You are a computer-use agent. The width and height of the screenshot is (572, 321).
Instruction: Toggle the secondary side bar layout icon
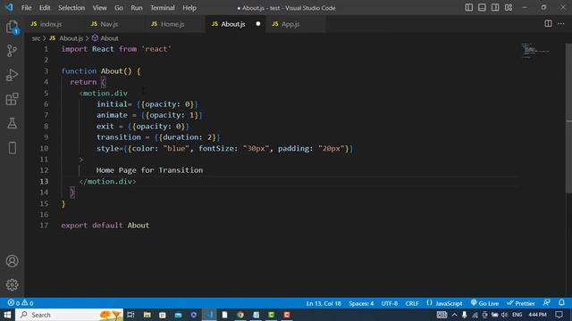tap(495, 8)
